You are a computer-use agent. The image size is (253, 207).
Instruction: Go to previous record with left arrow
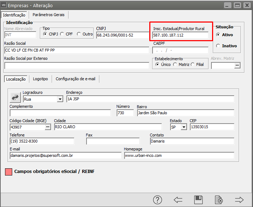(x=178, y=200)
